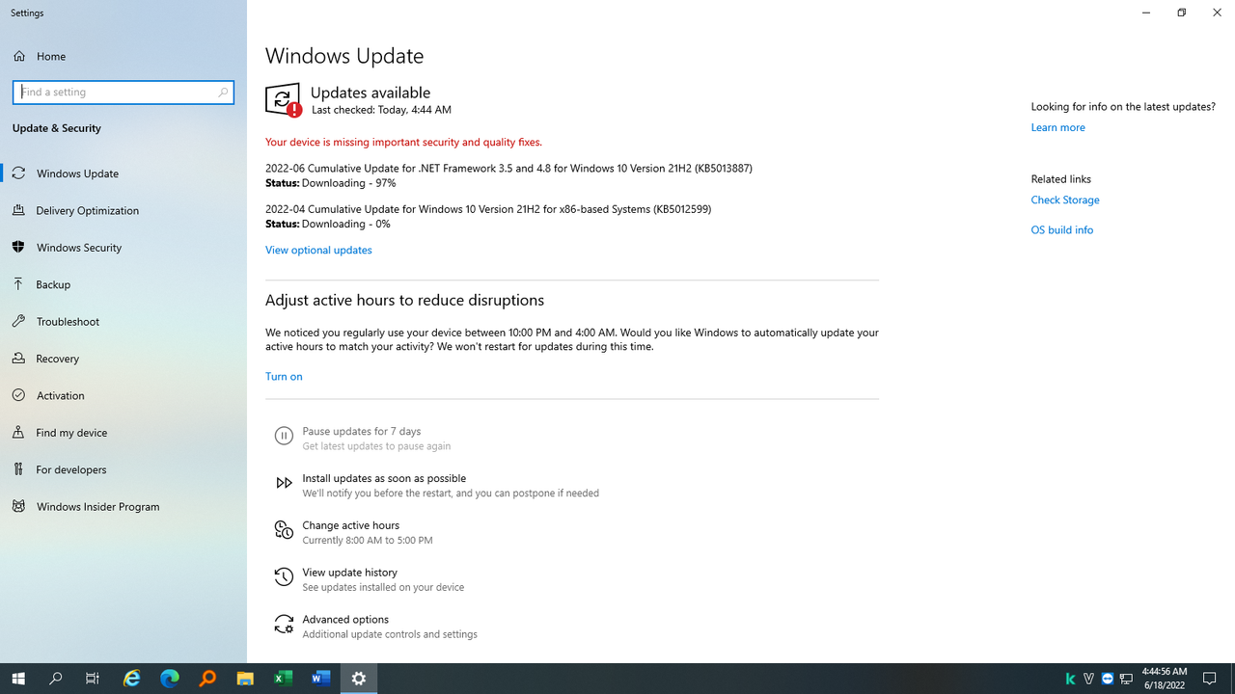Open the Home settings page
1235x694 pixels.
pyautogui.click(x=123, y=56)
